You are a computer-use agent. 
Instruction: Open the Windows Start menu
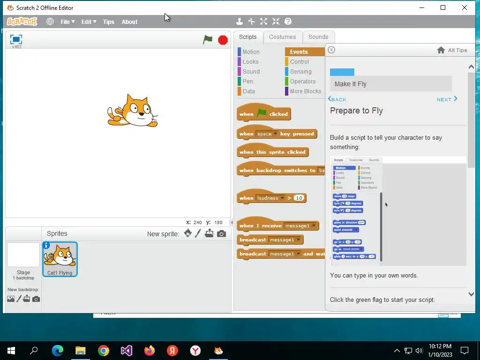[11, 351]
